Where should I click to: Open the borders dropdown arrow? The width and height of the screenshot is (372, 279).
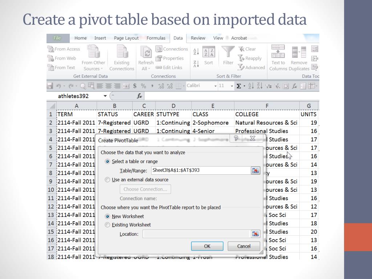[x=183, y=86]
